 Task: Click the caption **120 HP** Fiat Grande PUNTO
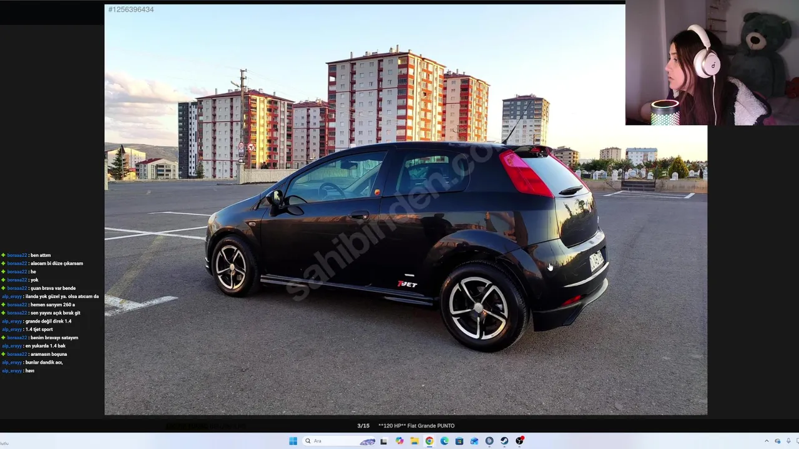point(416,426)
